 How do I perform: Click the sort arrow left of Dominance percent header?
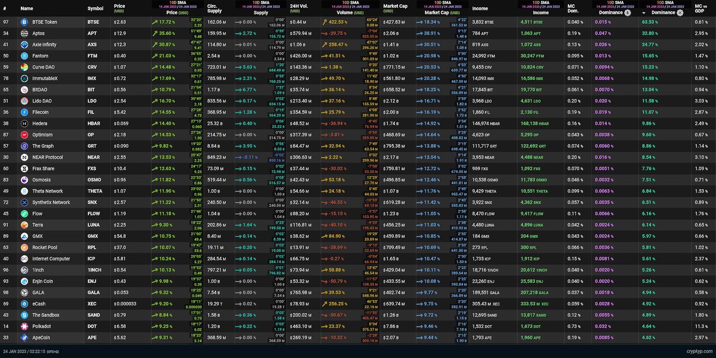(644, 13)
